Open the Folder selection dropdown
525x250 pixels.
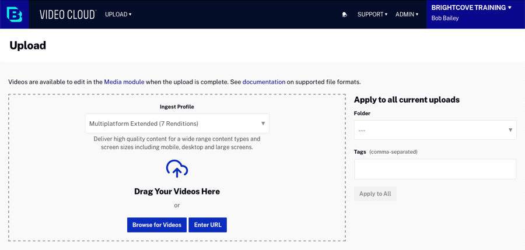tap(435, 130)
